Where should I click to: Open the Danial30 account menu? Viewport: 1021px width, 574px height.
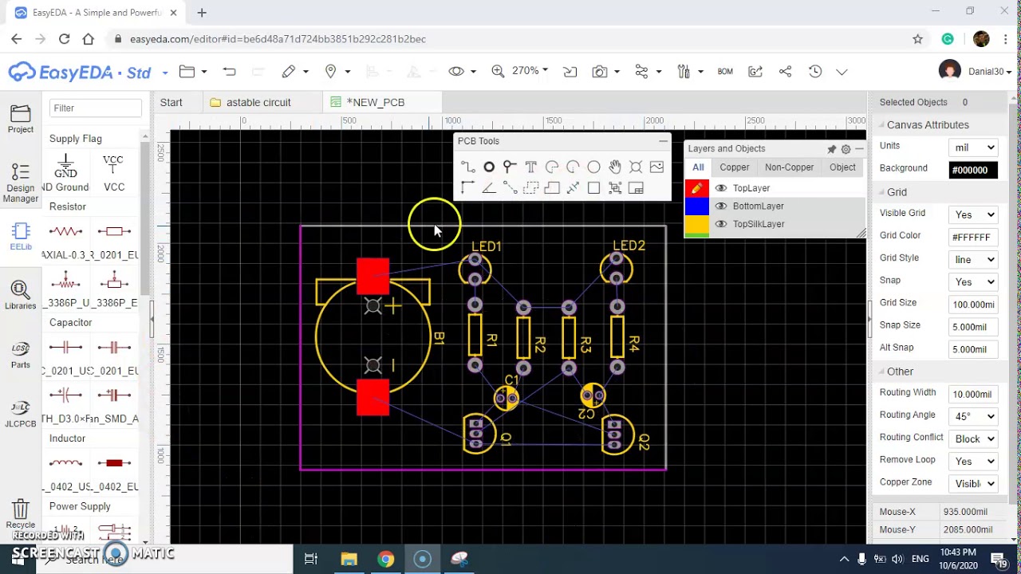click(x=976, y=72)
